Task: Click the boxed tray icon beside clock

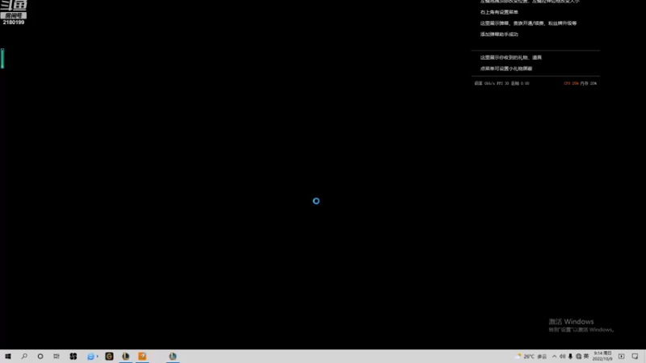Action: (x=621, y=357)
